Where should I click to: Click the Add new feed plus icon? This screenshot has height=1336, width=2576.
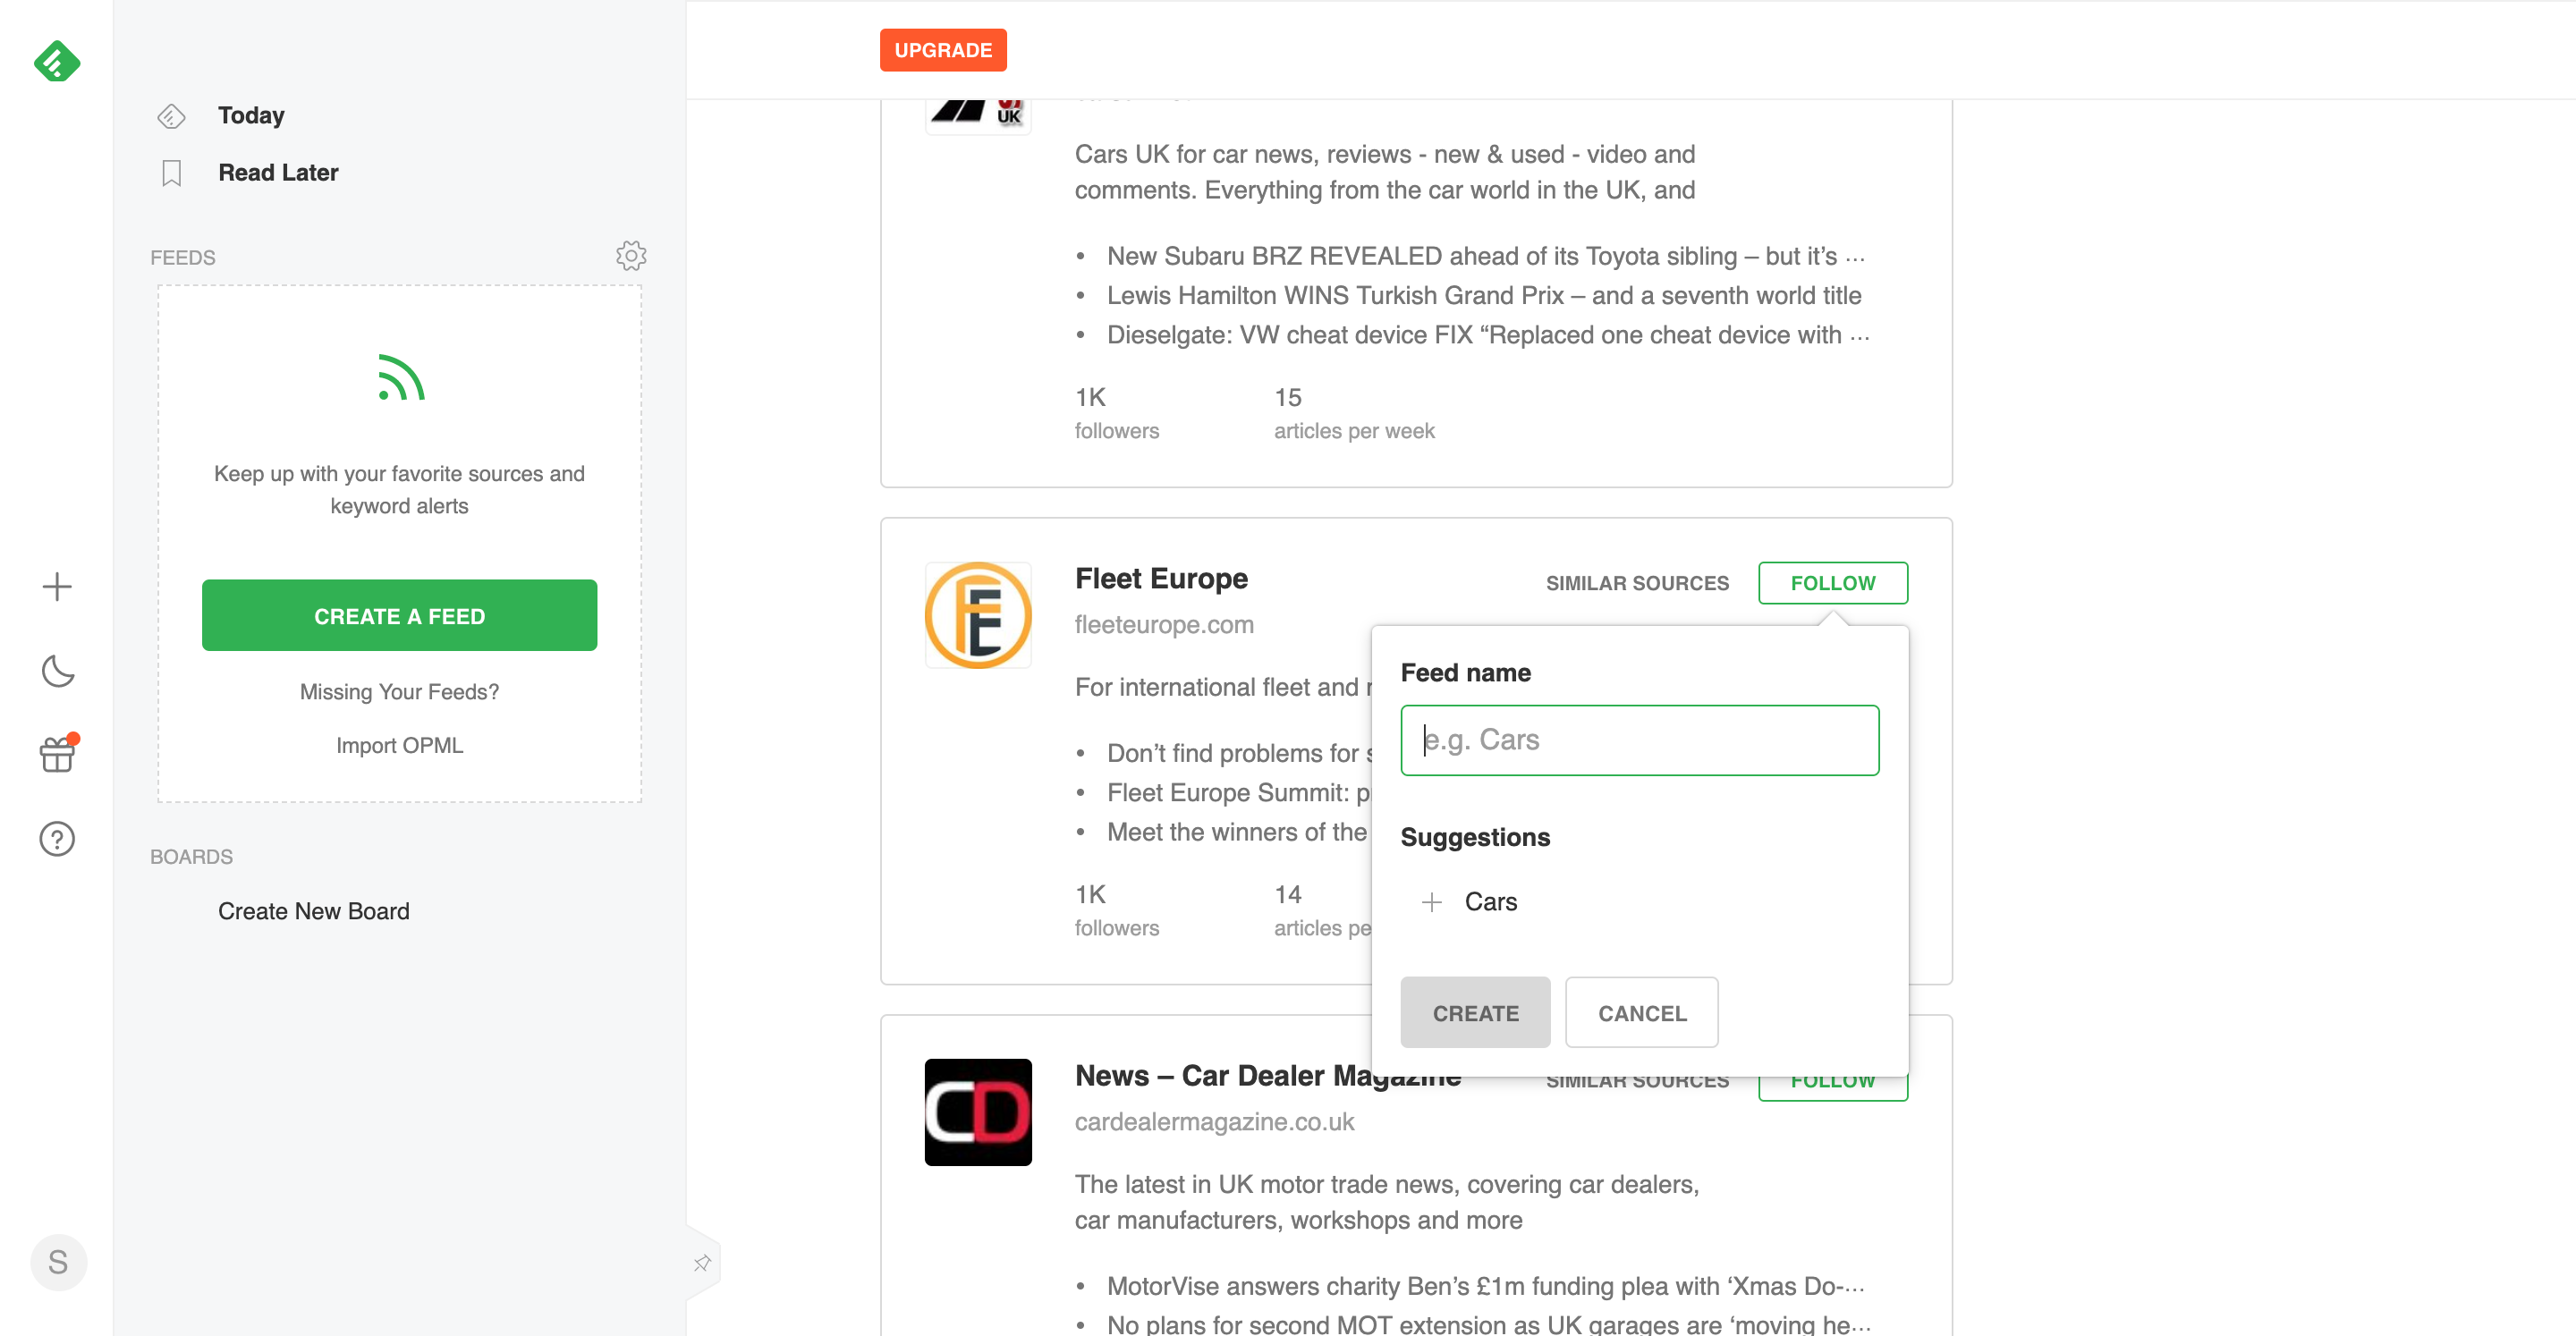coord(56,587)
